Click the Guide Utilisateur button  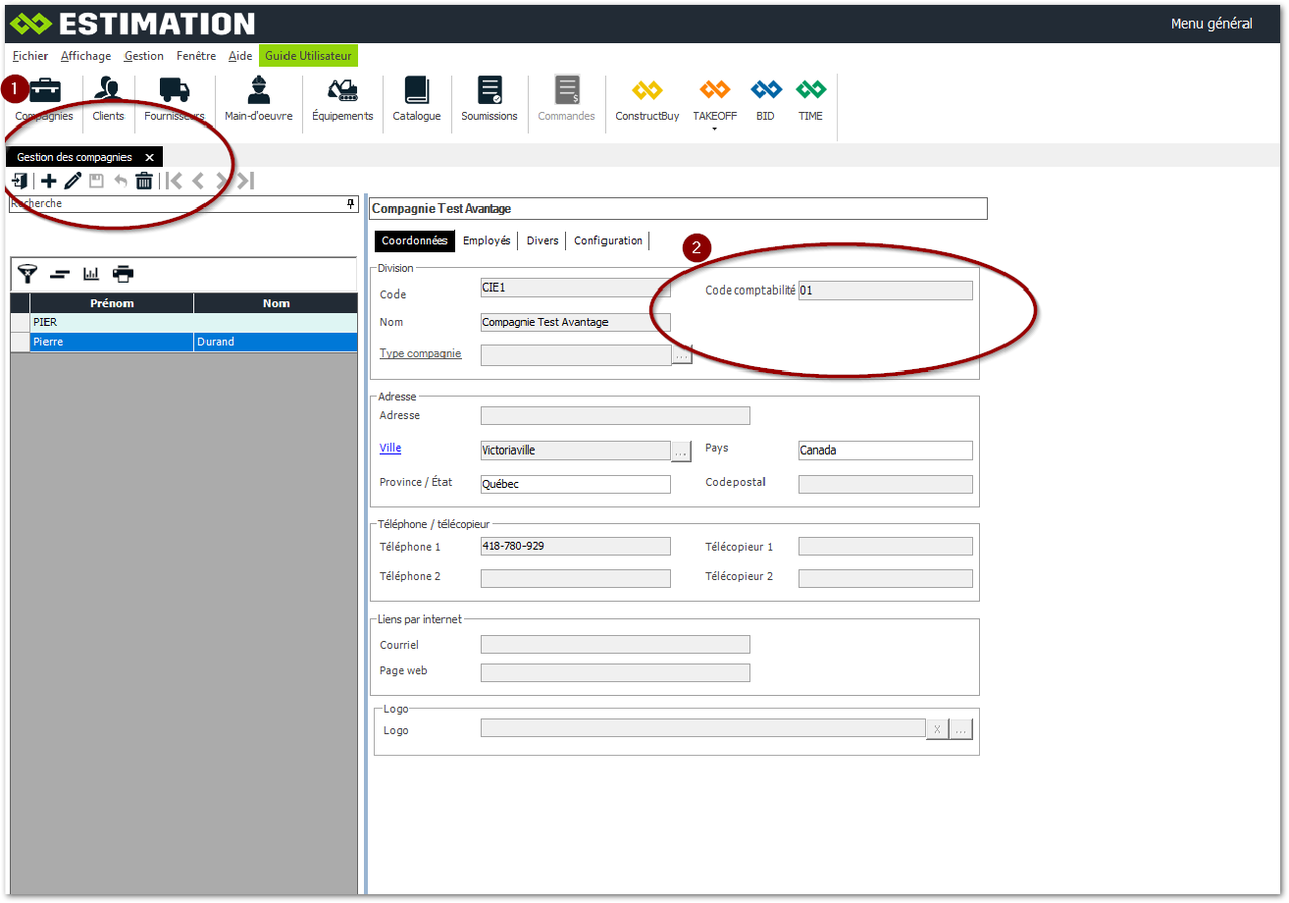tap(308, 56)
